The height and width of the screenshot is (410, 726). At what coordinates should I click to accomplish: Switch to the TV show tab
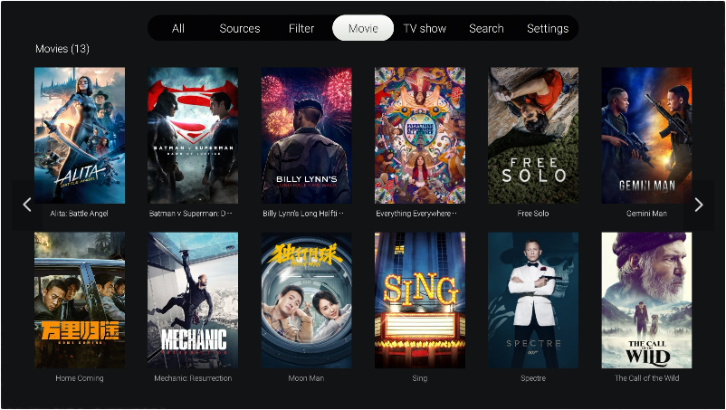point(425,28)
